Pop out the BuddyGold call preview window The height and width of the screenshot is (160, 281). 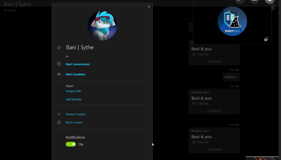pyautogui.click(x=266, y=39)
